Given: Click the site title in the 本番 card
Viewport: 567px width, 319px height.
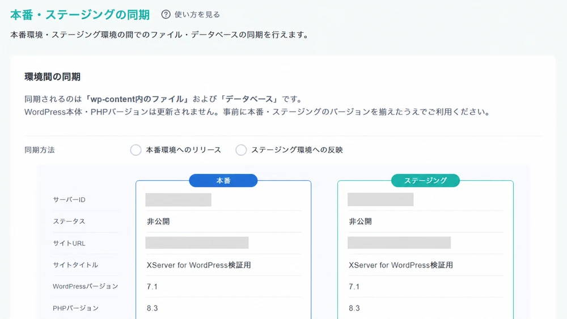Looking at the screenshot, I should [x=198, y=265].
